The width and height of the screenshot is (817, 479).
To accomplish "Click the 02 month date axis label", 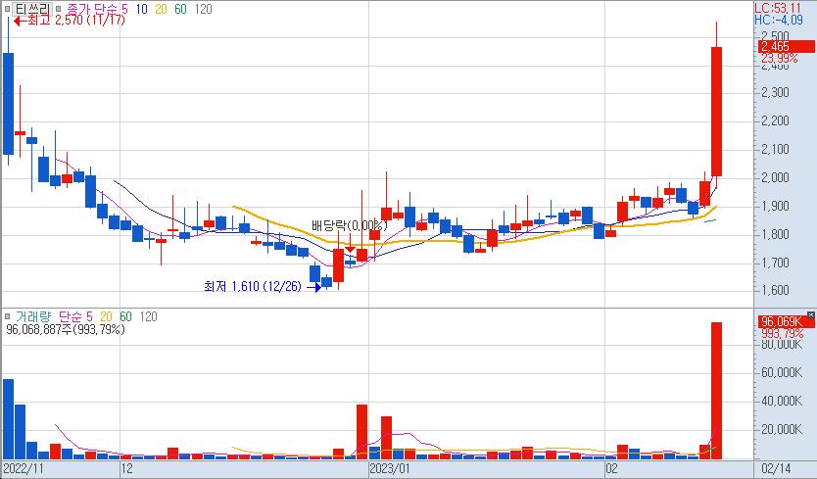I will (611, 468).
